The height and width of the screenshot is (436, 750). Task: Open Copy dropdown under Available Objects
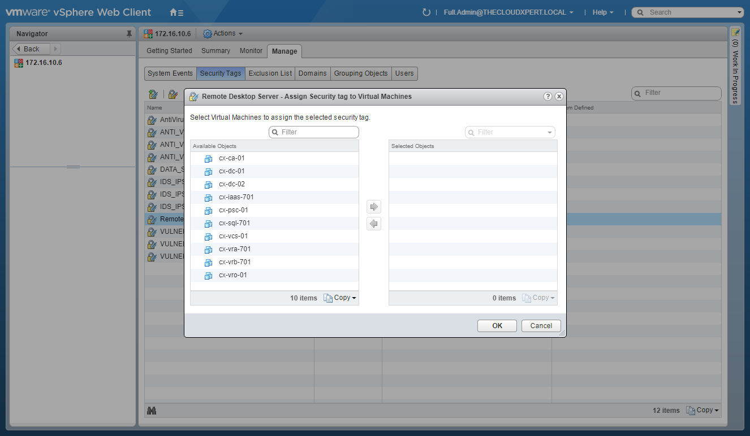click(340, 298)
